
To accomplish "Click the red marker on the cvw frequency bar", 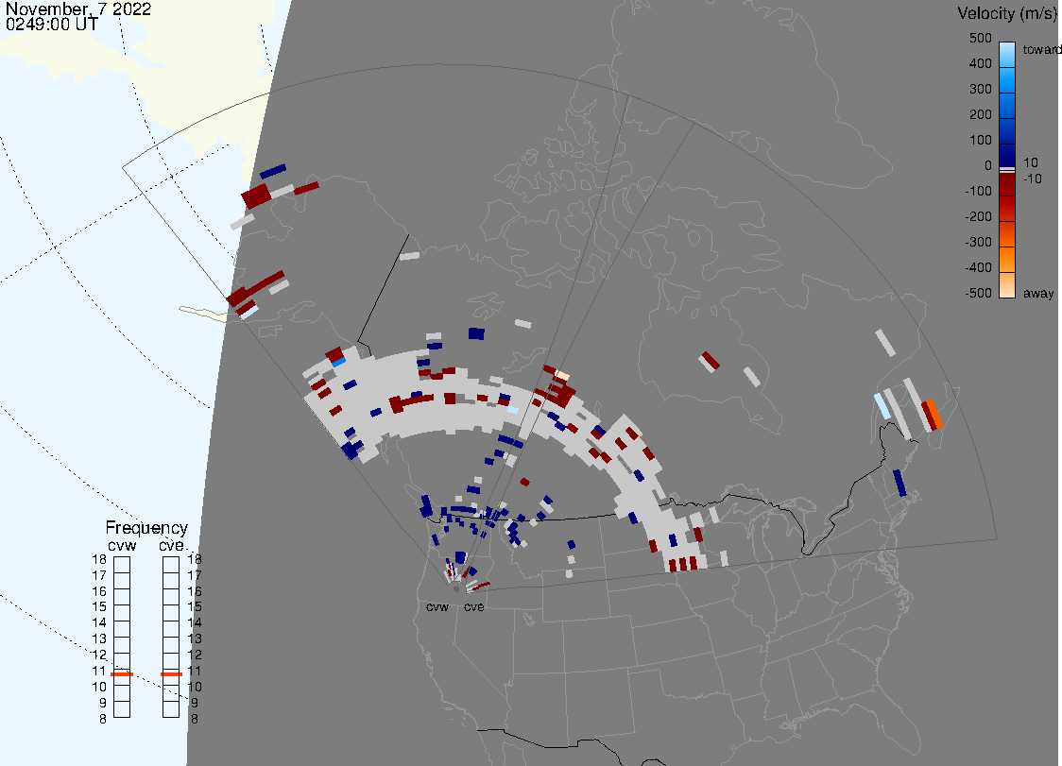I will click(122, 673).
